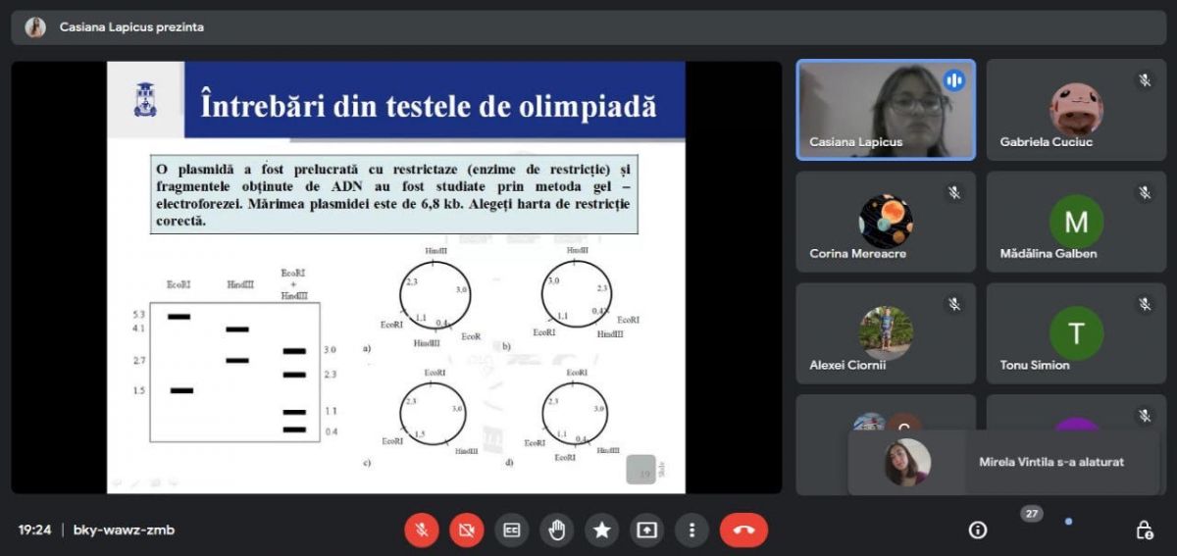Click the meeting code bky-wawz-zmb
1177x556 pixels.
[124, 531]
